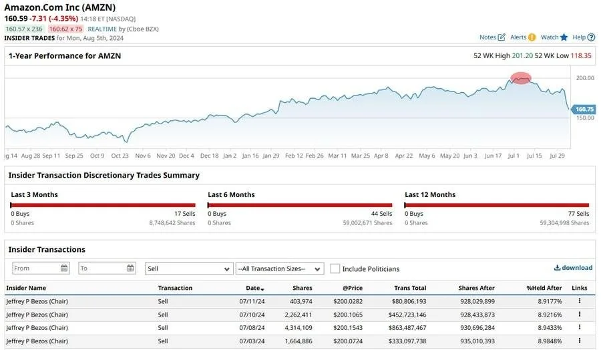Click the Watch link
This screenshot has width=601, height=350.
(x=550, y=37)
